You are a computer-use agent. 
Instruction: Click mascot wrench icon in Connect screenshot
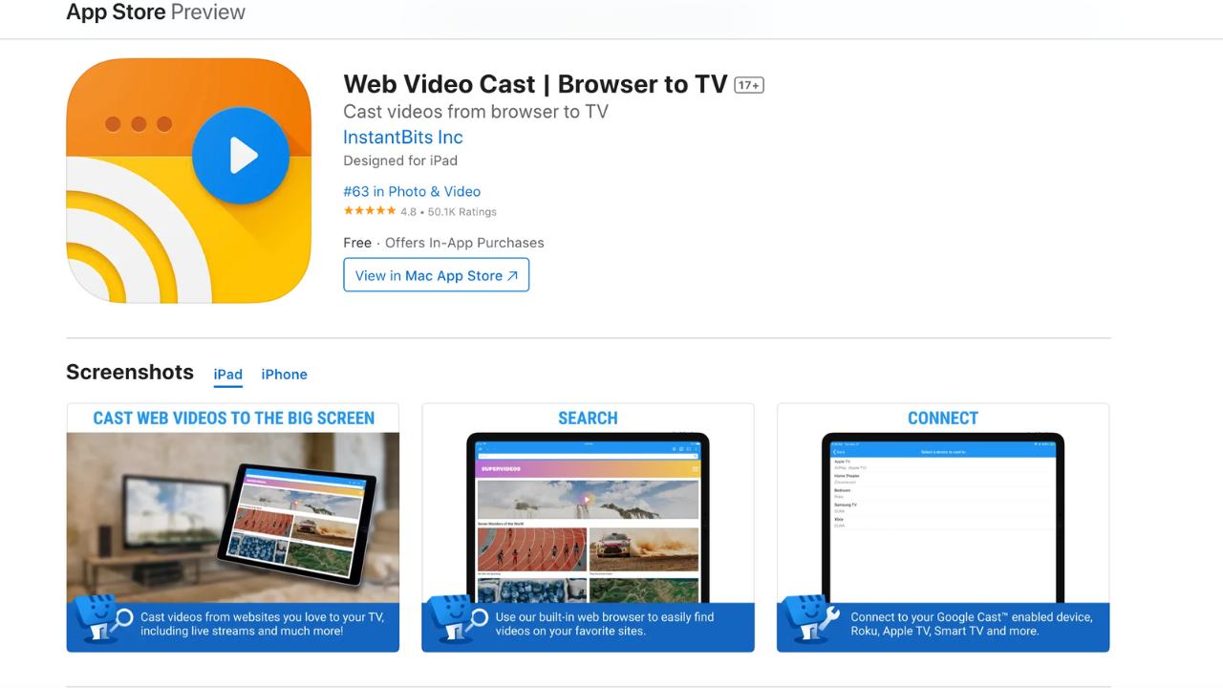click(813, 619)
